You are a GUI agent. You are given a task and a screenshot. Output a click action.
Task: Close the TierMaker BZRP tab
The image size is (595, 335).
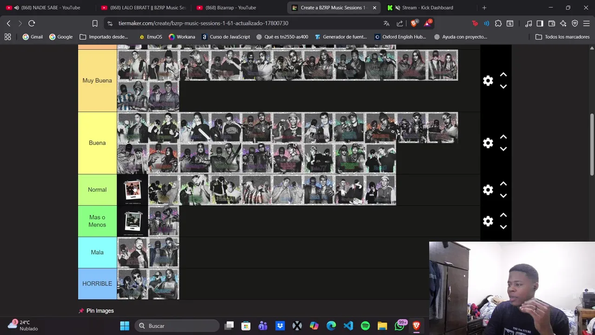(374, 7)
